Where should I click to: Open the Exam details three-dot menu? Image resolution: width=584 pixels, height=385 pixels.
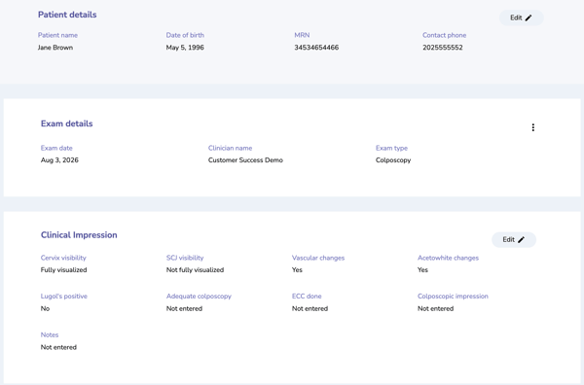(x=533, y=127)
